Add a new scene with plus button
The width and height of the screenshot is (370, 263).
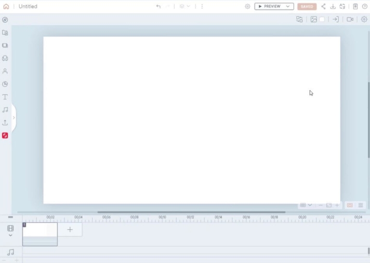pyautogui.click(x=70, y=230)
